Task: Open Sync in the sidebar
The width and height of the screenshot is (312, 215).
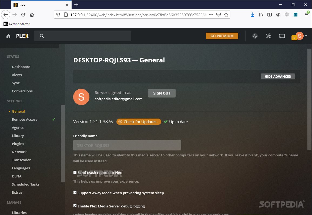Action: click(16, 83)
